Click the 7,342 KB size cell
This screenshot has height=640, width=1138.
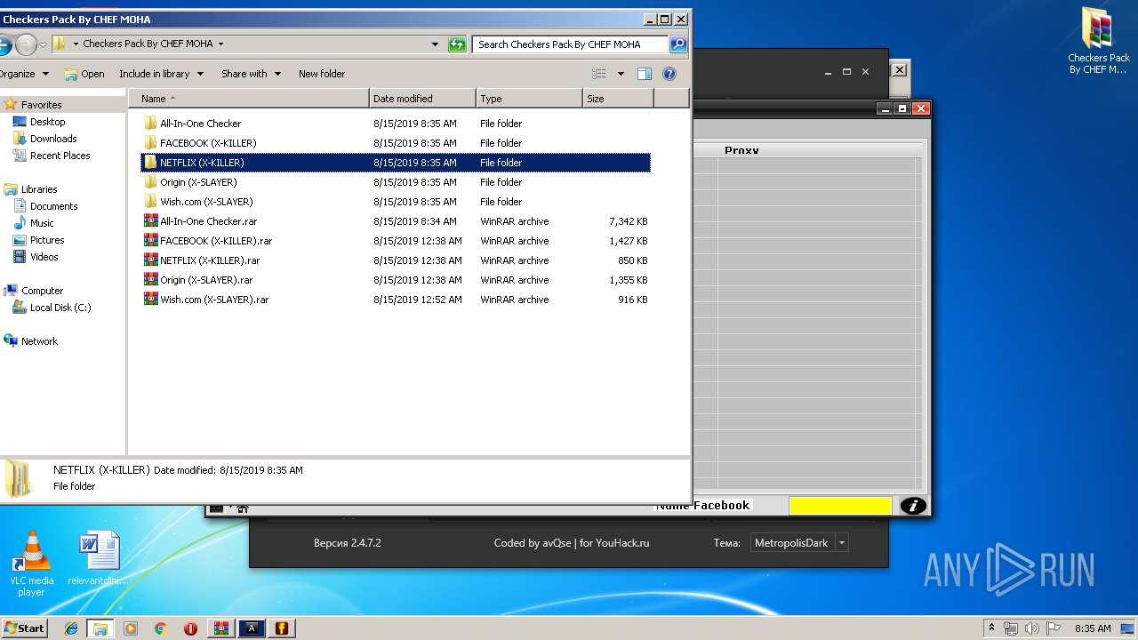[628, 221]
